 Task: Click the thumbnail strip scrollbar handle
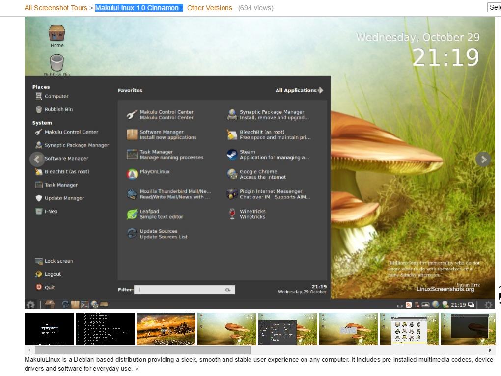click(x=143, y=350)
